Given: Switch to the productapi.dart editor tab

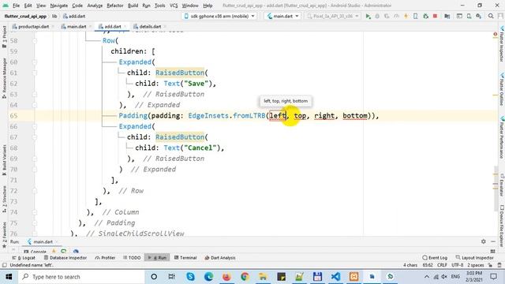Looking at the screenshot, I should click(33, 27).
